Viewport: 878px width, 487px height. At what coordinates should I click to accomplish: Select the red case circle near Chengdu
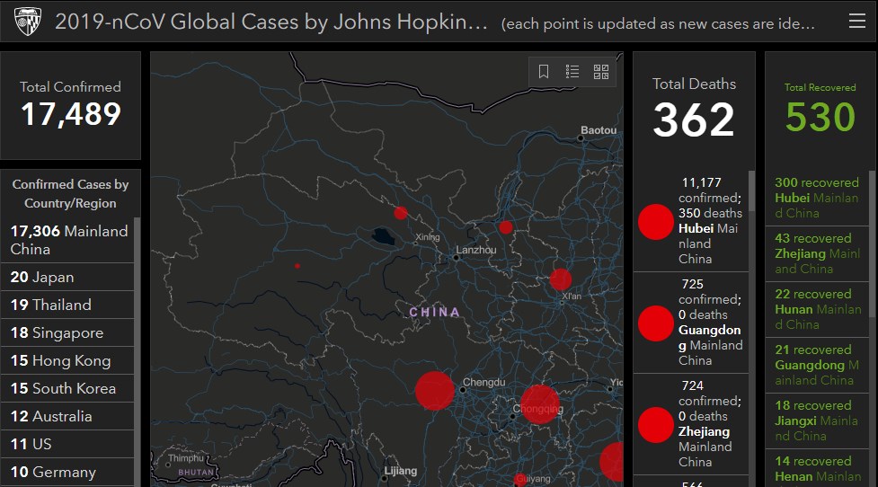coord(435,391)
